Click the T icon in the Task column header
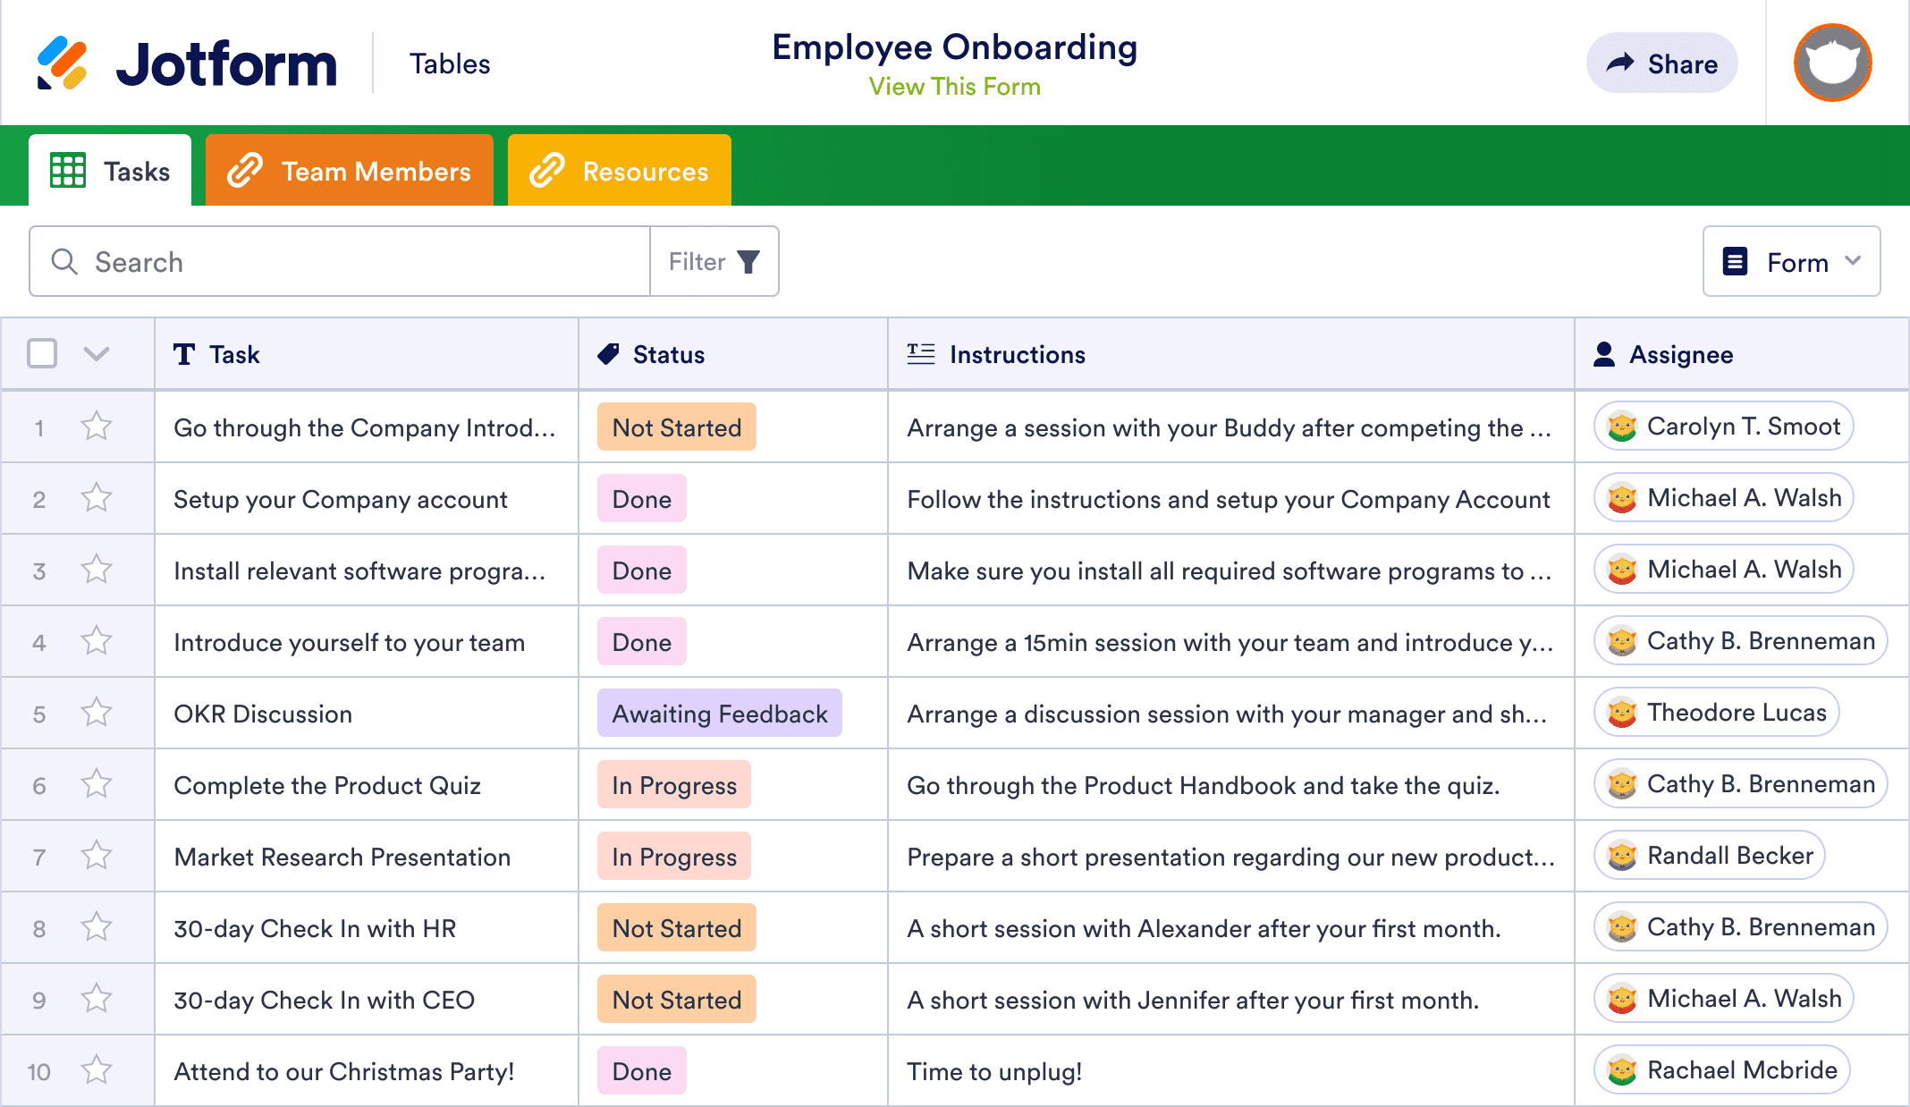 pyautogui.click(x=184, y=354)
